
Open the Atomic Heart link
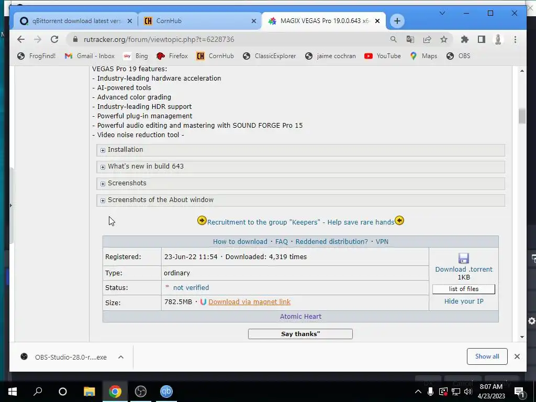click(x=300, y=317)
